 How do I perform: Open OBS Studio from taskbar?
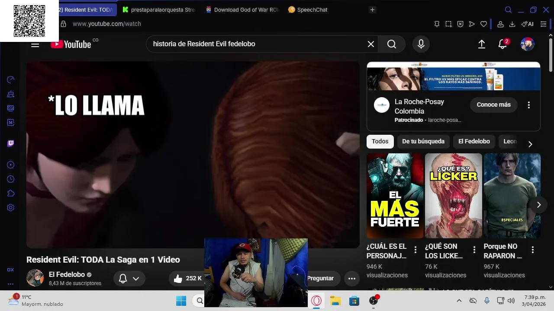point(374,301)
